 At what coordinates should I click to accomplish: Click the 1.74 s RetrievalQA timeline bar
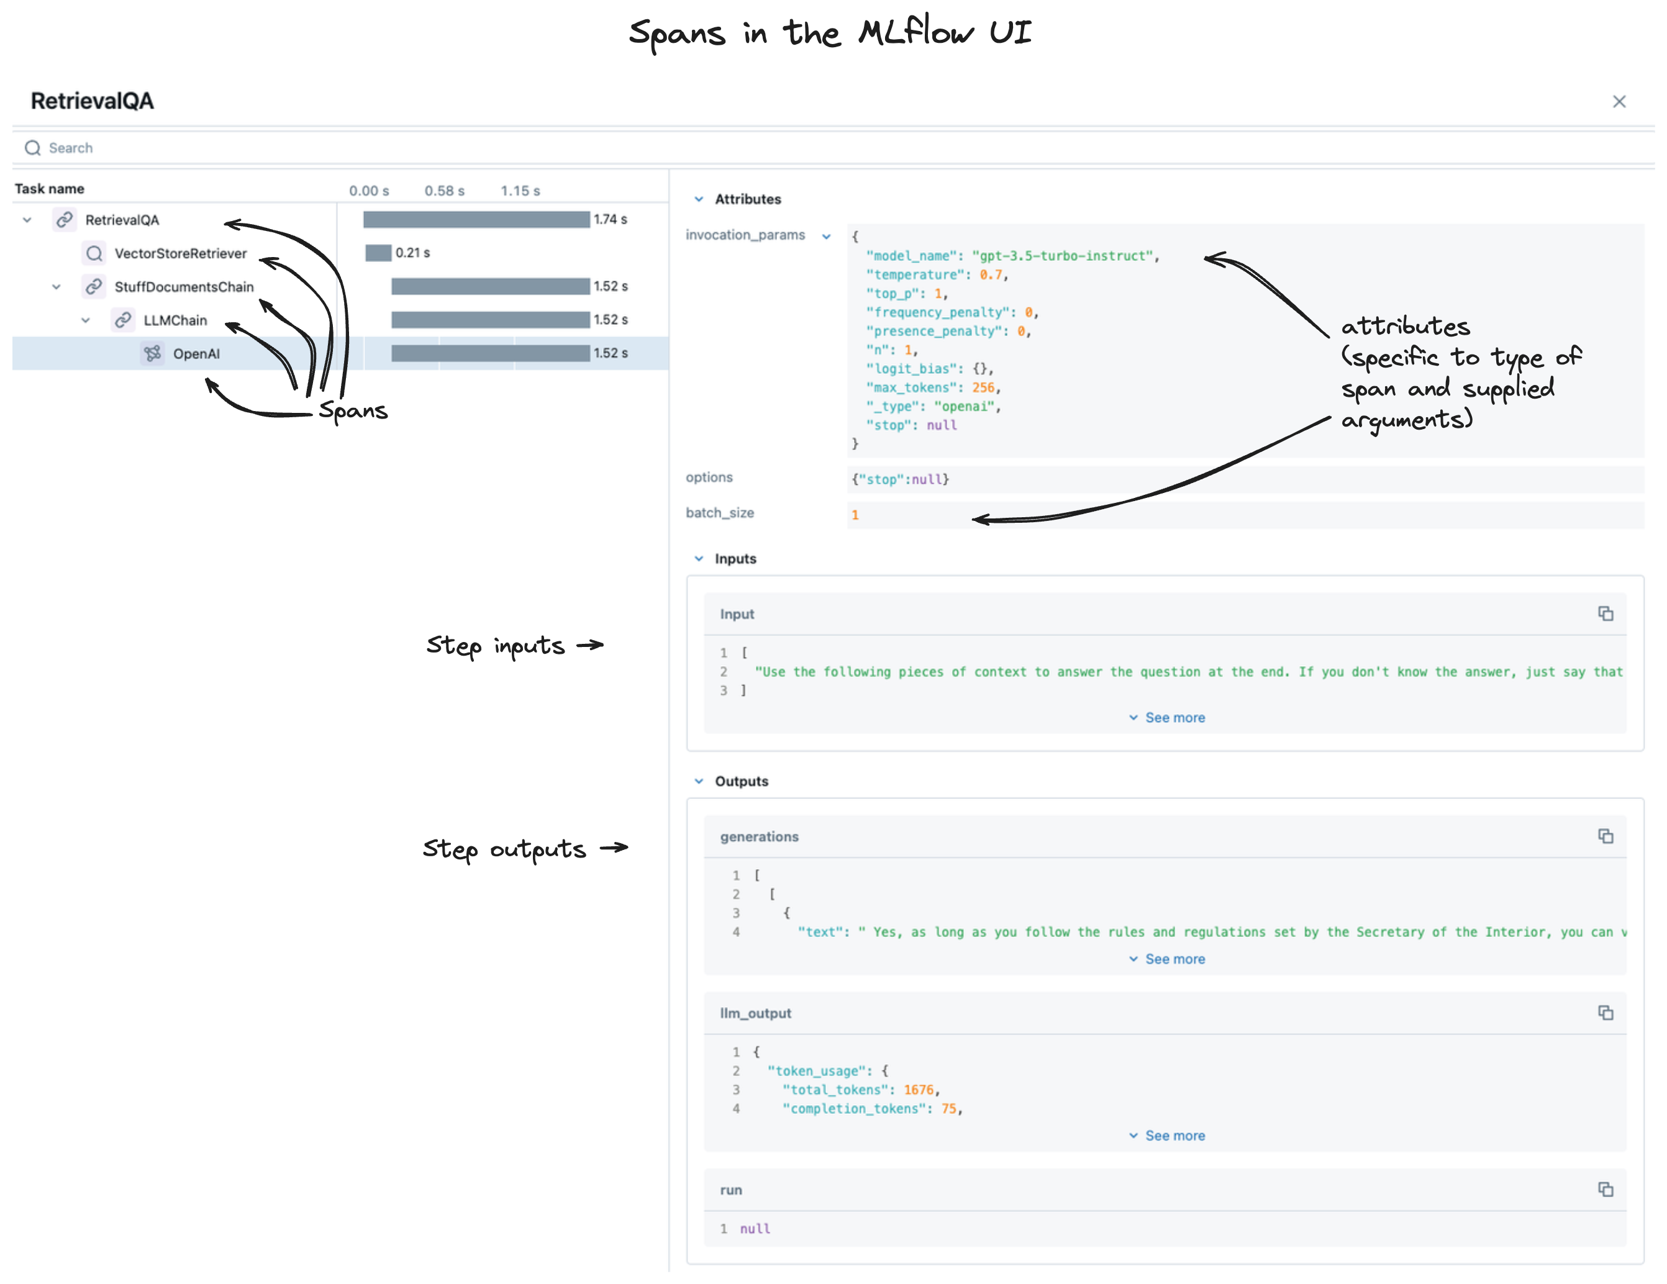point(476,220)
